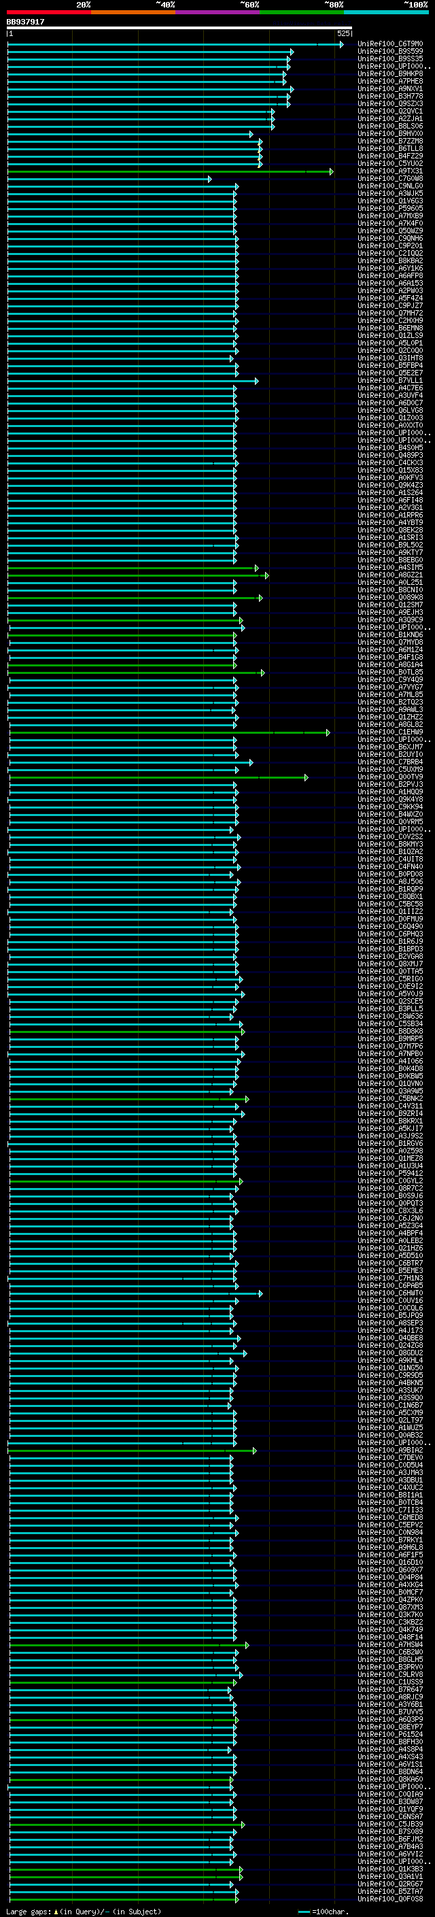This screenshot has height=1917, width=435.
Task: Select hit UniRef100_B9S599
Action: pyautogui.click(x=390, y=52)
